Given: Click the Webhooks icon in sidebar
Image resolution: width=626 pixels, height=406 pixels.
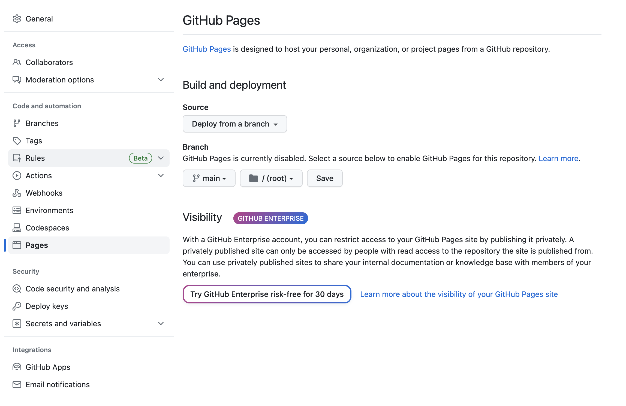Looking at the screenshot, I should click(17, 193).
